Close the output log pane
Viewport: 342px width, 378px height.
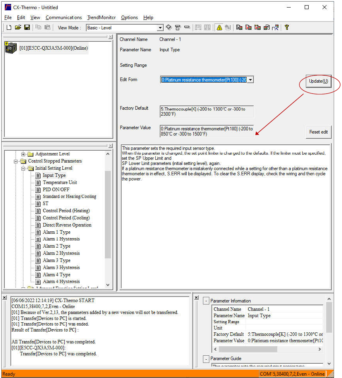pos(5,298)
